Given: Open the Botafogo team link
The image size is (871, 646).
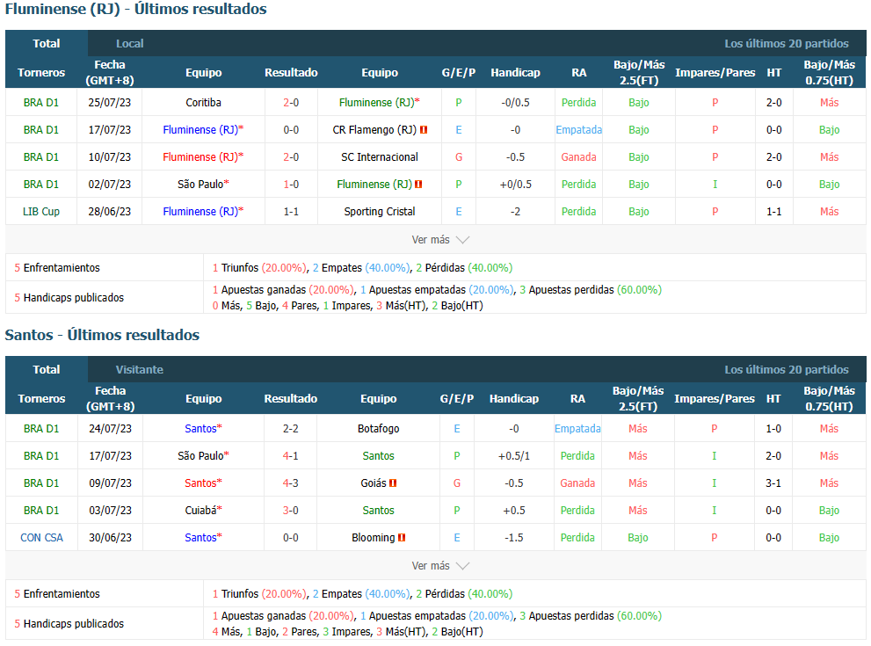Looking at the screenshot, I should [x=378, y=428].
